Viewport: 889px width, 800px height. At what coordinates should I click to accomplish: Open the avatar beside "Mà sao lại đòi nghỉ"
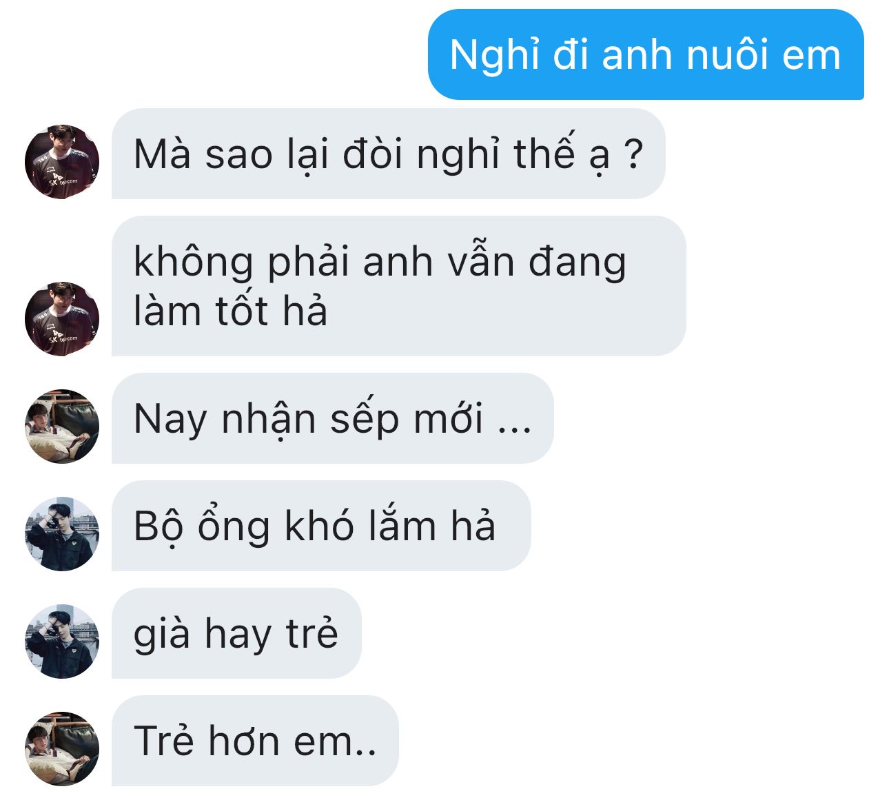[62, 162]
